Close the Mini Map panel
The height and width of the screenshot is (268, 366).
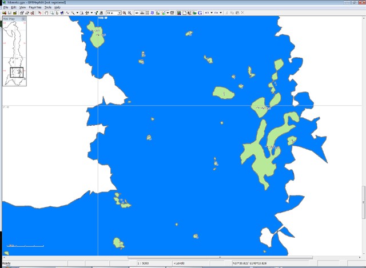pyautogui.click(x=23, y=19)
